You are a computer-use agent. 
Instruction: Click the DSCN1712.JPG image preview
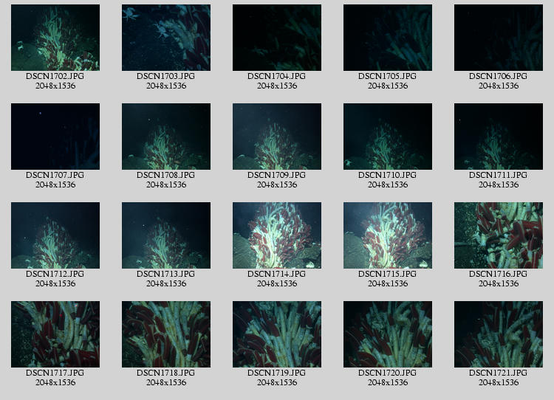coord(55,235)
